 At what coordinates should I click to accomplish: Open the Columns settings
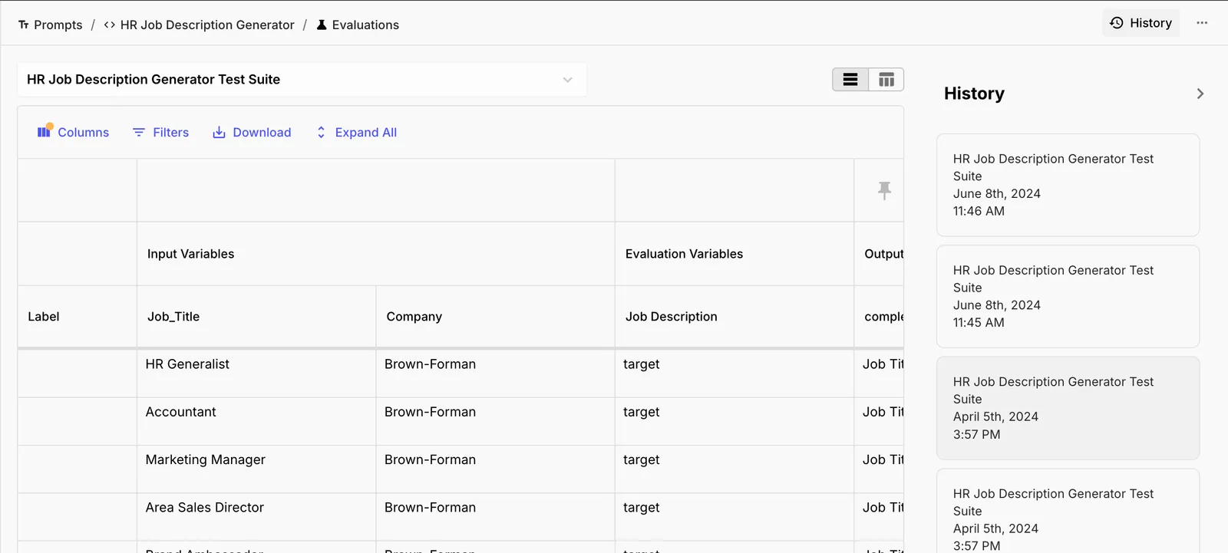(x=73, y=132)
